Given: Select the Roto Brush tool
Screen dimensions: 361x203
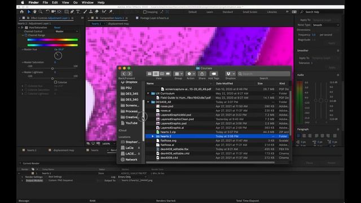Looking at the screenshot, I should point(104,11).
